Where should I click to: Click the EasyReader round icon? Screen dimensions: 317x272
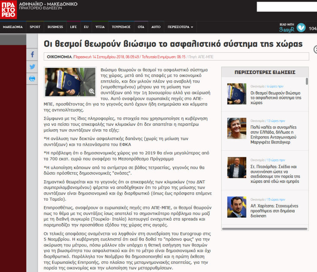coord(301,27)
